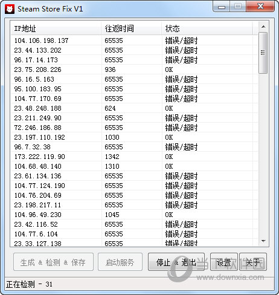
Task: Select row 96.7.32.38
Action: (134, 147)
